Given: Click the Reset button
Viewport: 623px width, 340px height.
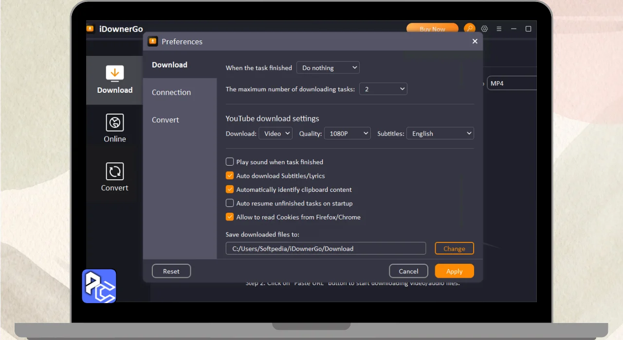Looking at the screenshot, I should 171,271.
